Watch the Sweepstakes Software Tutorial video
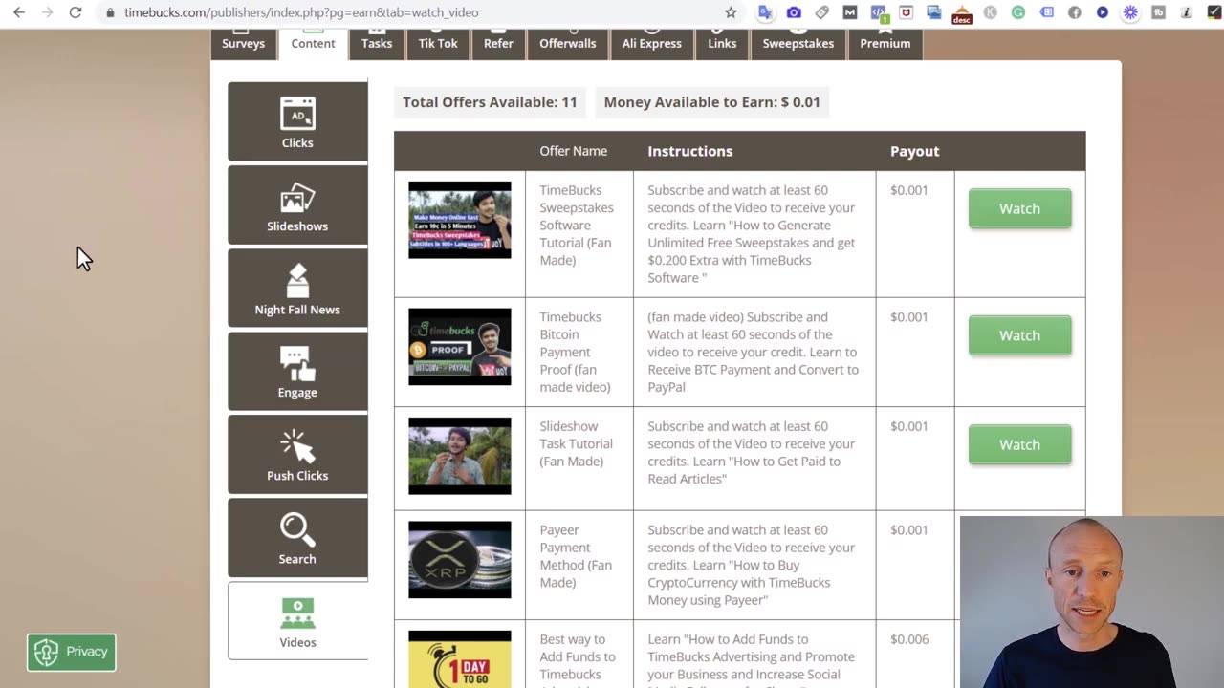1224x688 pixels. [1019, 208]
